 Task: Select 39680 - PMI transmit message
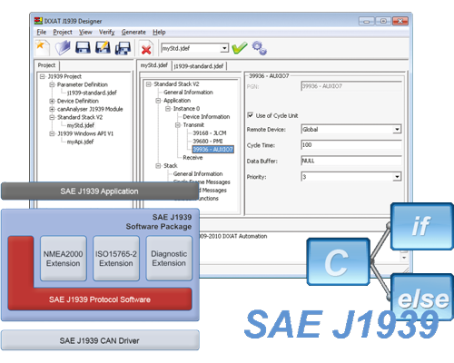(208, 142)
